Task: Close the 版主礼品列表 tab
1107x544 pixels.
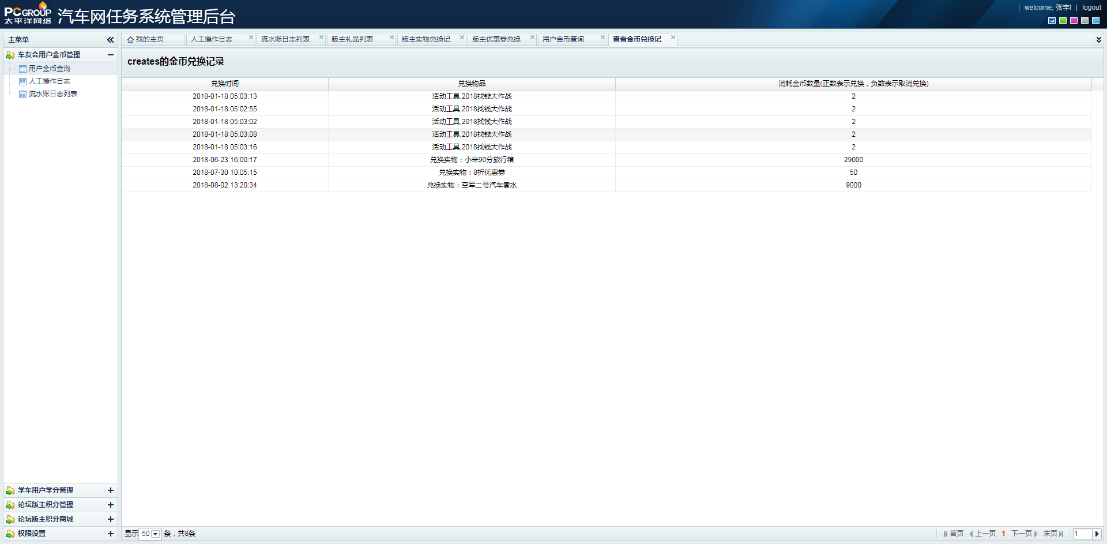Action: pos(391,37)
